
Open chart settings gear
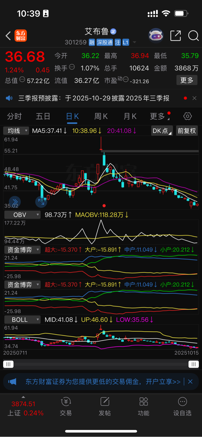pyautogui.click(x=188, y=116)
